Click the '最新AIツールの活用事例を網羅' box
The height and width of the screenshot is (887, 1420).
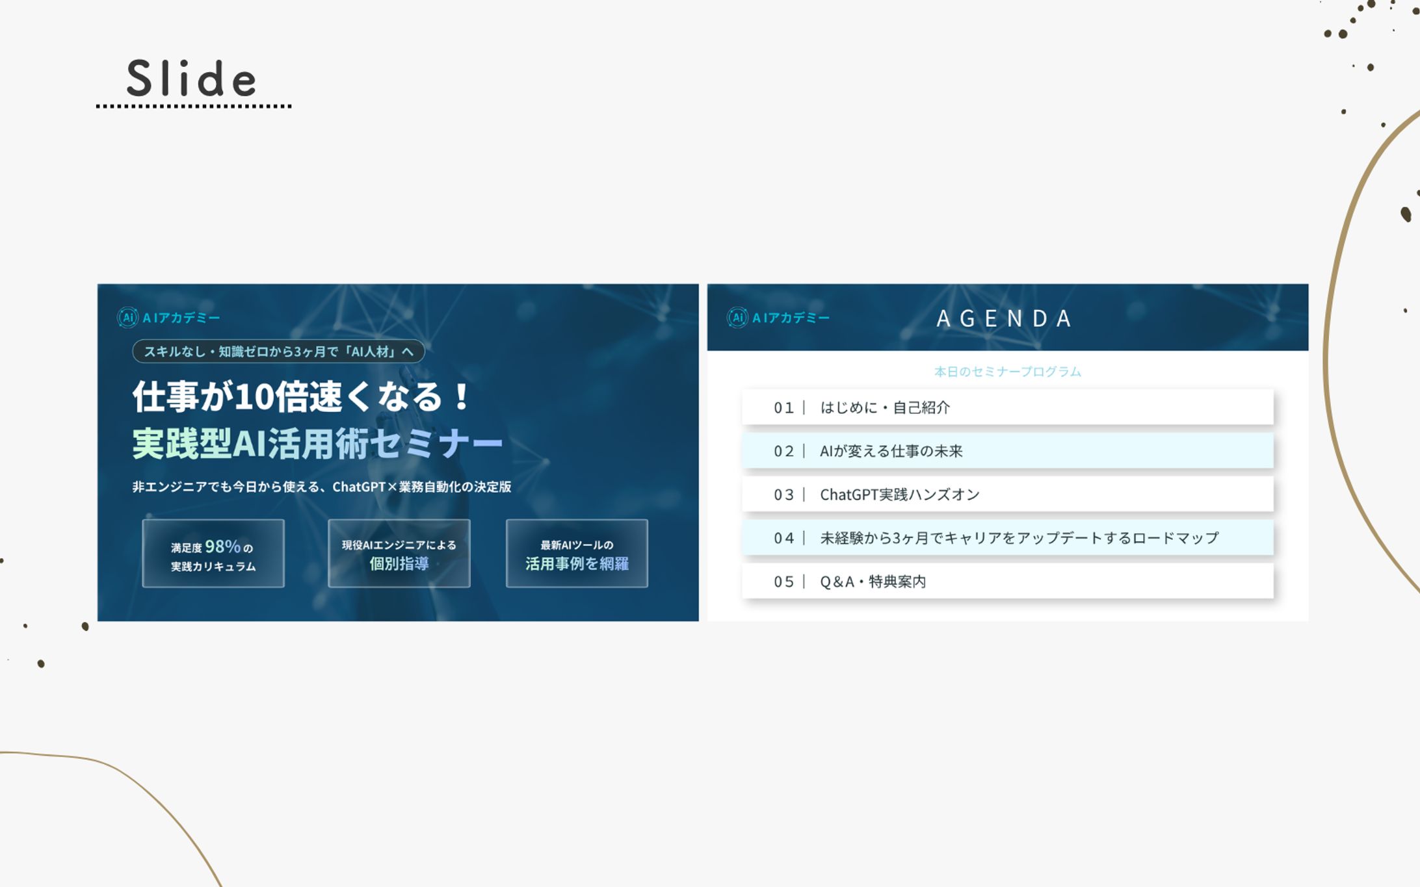[577, 554]
